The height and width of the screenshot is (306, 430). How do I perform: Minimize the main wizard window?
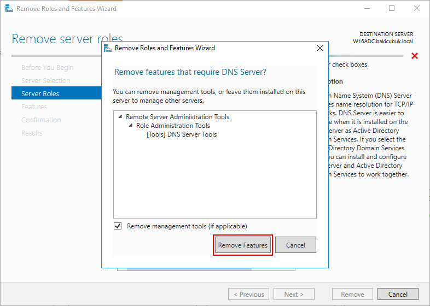367,9
